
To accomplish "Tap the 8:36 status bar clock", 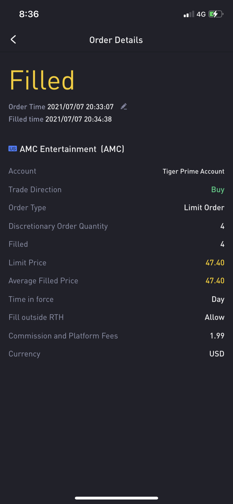I will 29,14.
